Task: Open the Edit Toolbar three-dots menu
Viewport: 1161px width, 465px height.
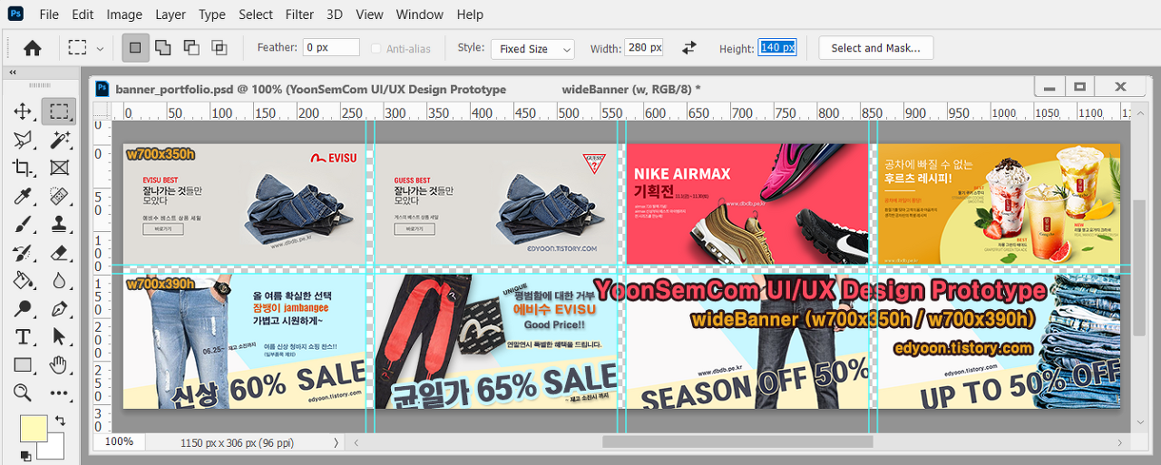Action: (x=59, y=392)
